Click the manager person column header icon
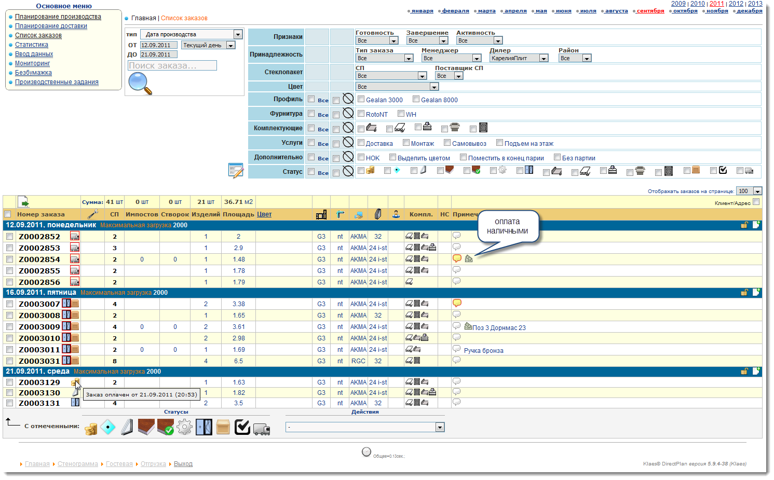This screenshot has width=774, height=480. pyautogui.click(x=396, y=214)
